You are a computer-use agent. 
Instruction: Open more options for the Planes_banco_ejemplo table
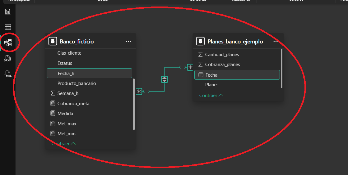click(276, 41)
